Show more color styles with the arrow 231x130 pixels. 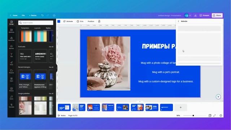53,35
